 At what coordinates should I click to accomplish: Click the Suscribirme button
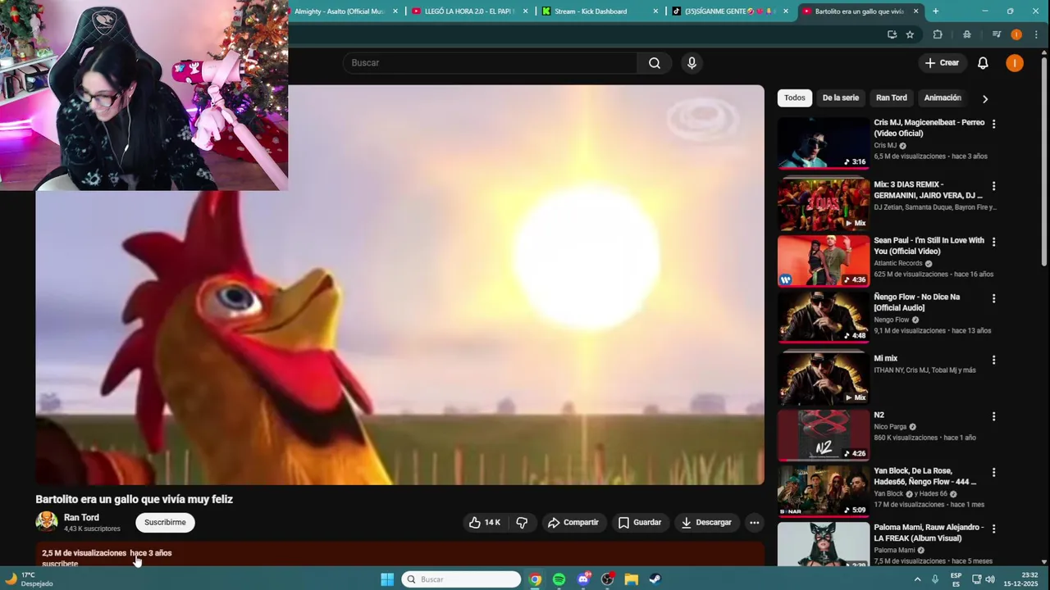165,522
